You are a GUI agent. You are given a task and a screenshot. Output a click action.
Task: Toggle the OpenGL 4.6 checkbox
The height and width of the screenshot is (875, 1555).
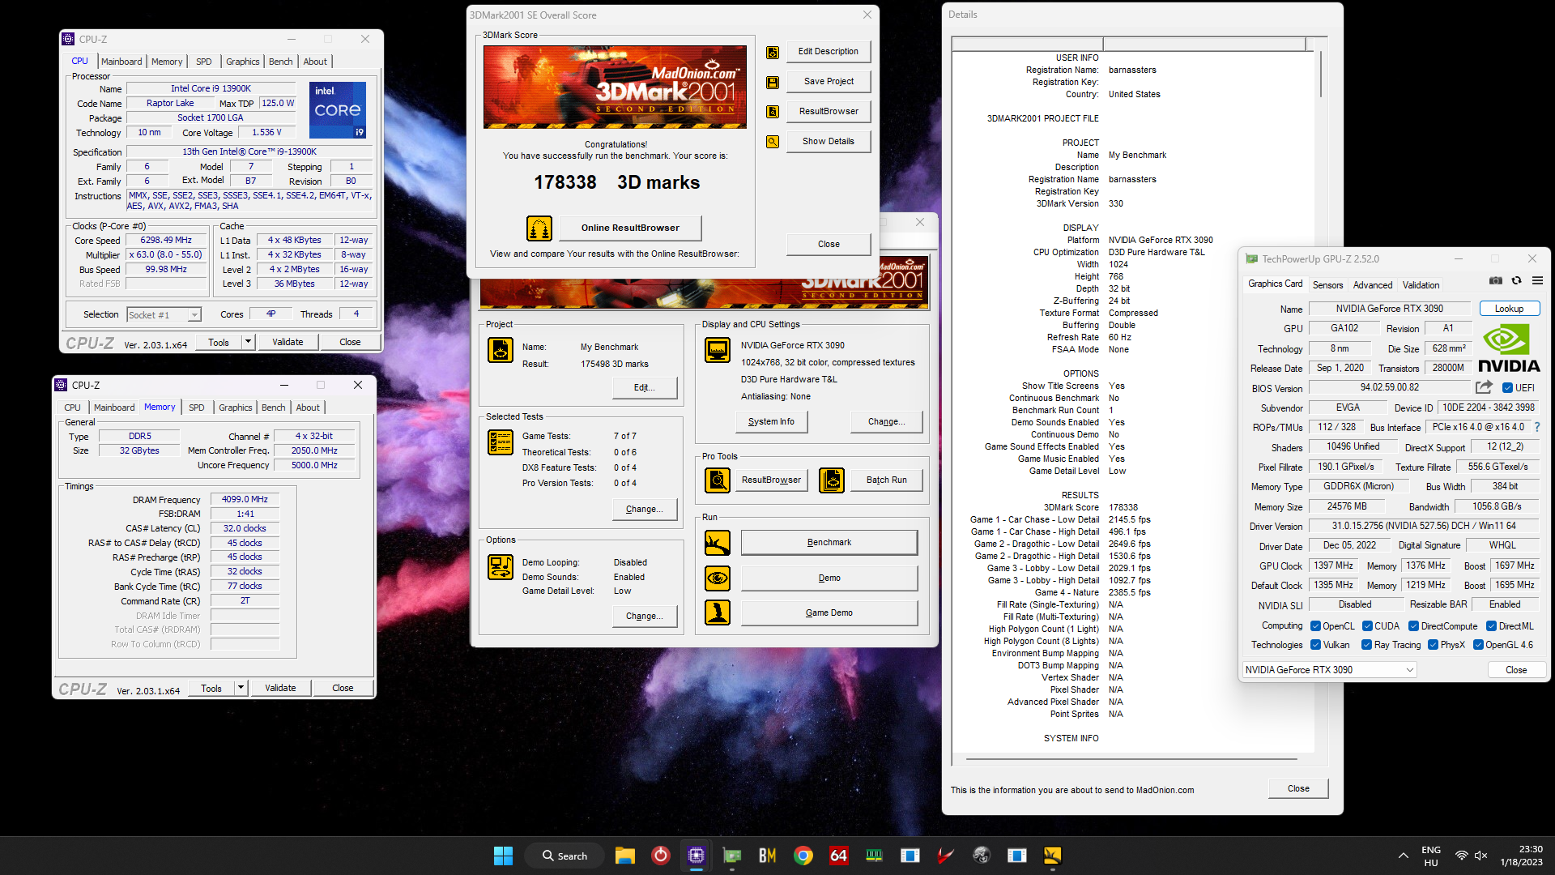[1478, 645]
